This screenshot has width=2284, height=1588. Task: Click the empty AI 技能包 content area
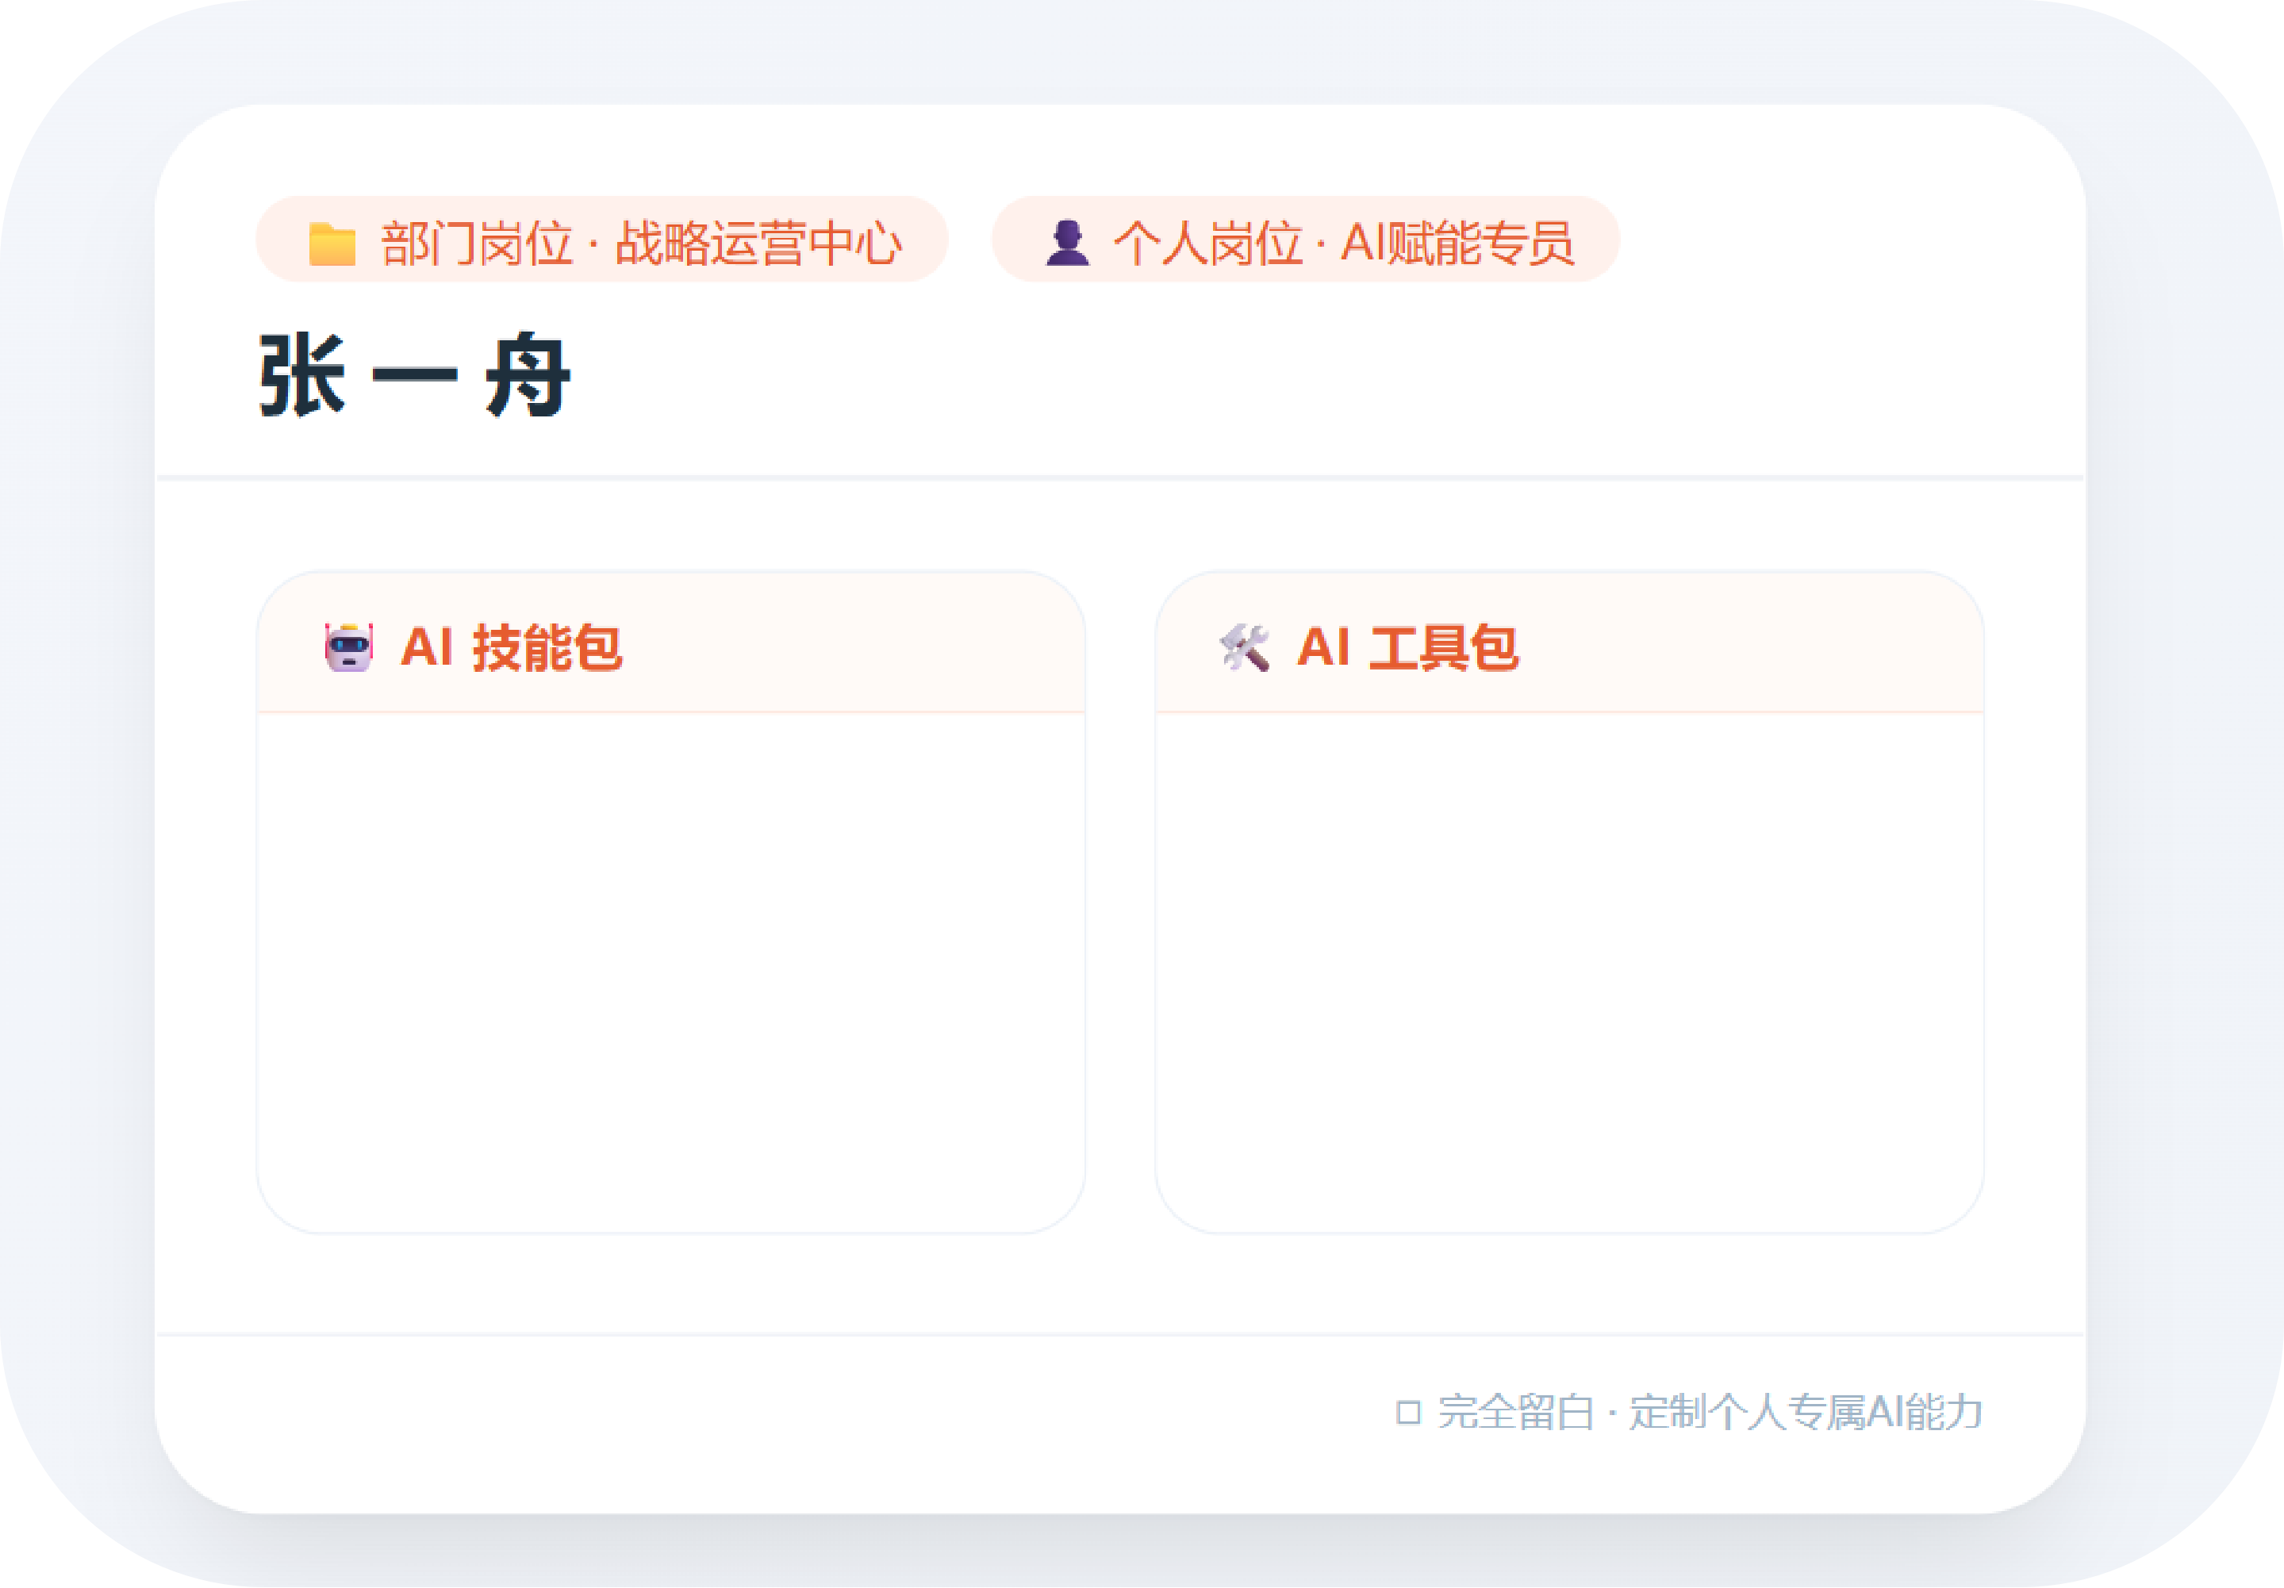coord(670,972)
